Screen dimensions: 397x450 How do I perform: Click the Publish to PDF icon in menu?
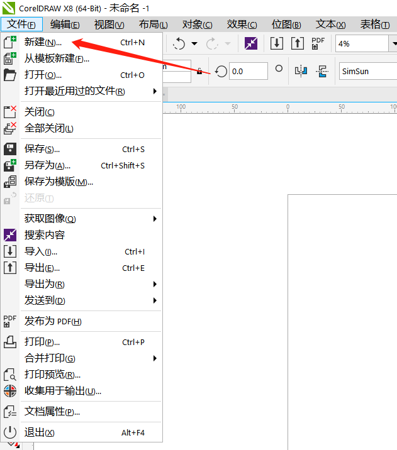[10, 321]
